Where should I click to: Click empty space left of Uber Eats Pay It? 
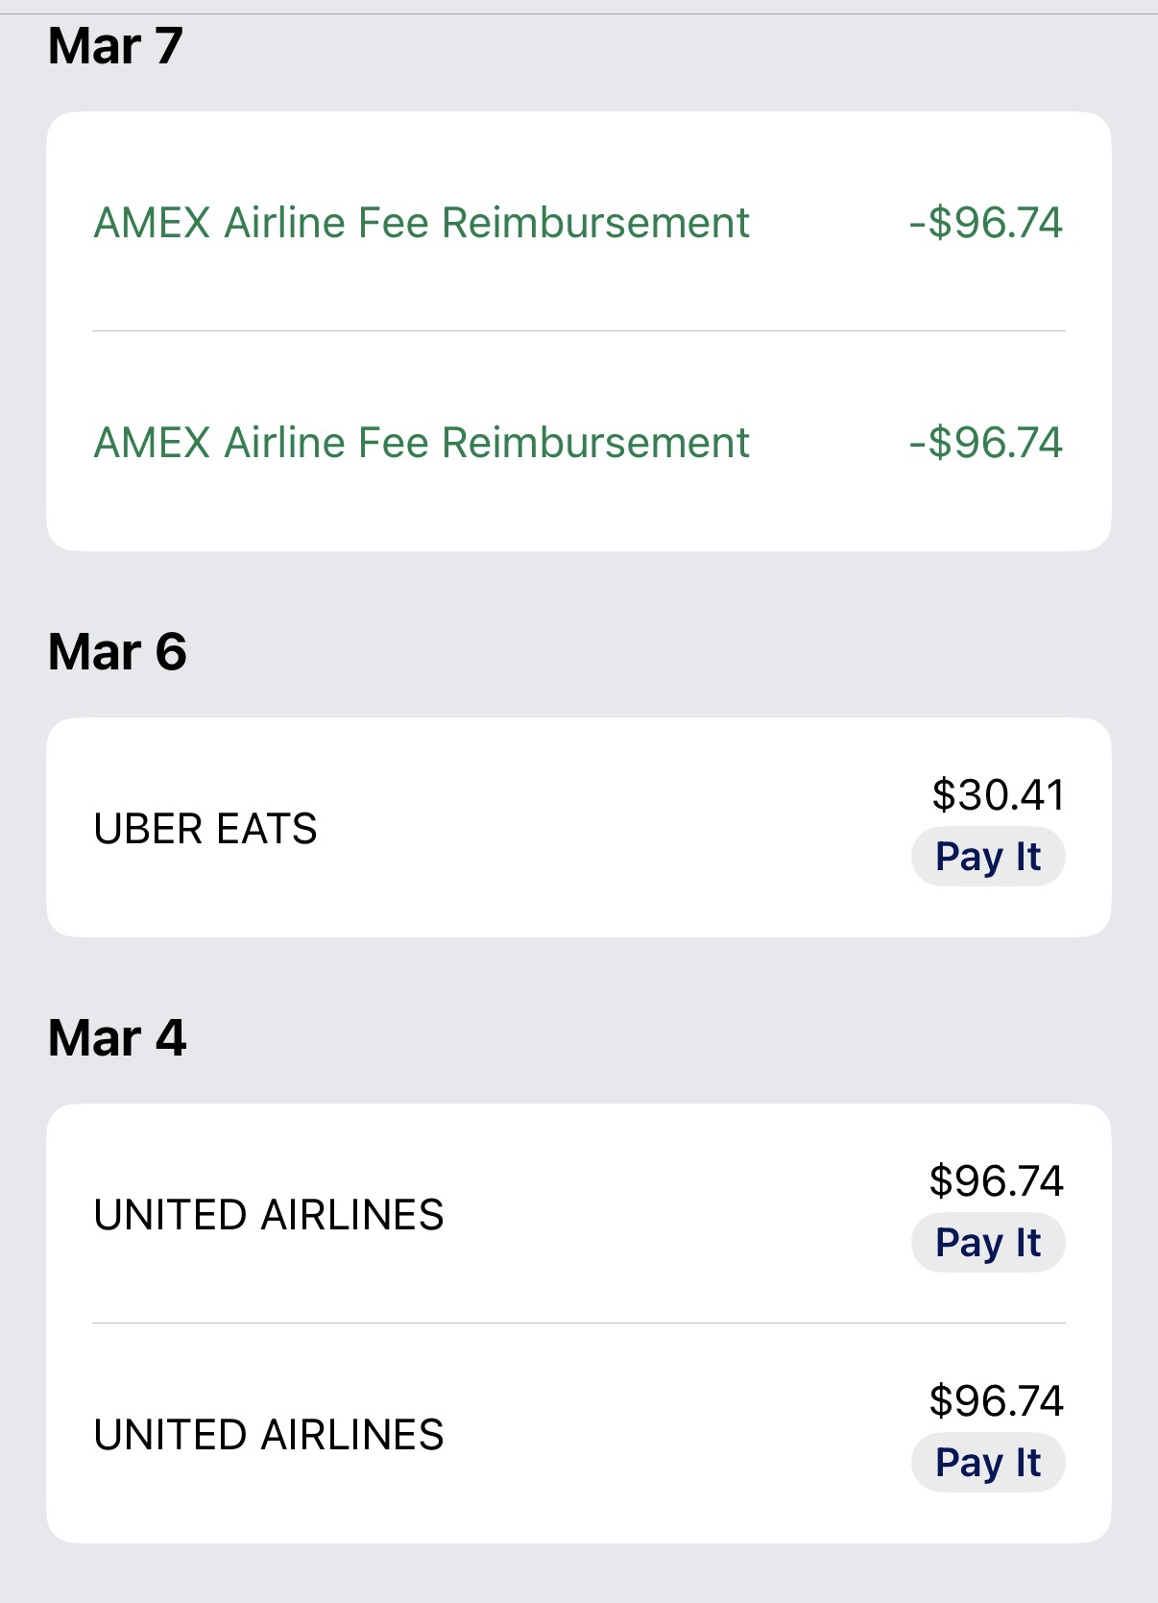coord(615,857)
